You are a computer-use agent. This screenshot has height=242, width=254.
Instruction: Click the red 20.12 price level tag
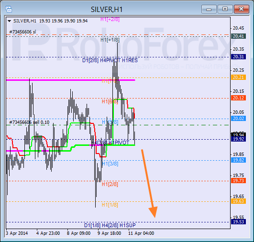tap(238, 98)
